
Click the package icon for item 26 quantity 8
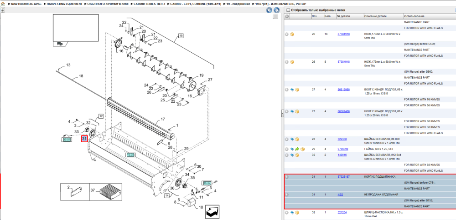click(x=292, y=62)
